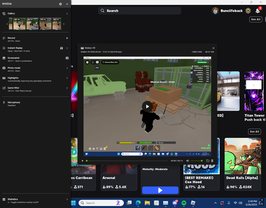
Task: Start recording with the Record play arrow
Action: 67,38
